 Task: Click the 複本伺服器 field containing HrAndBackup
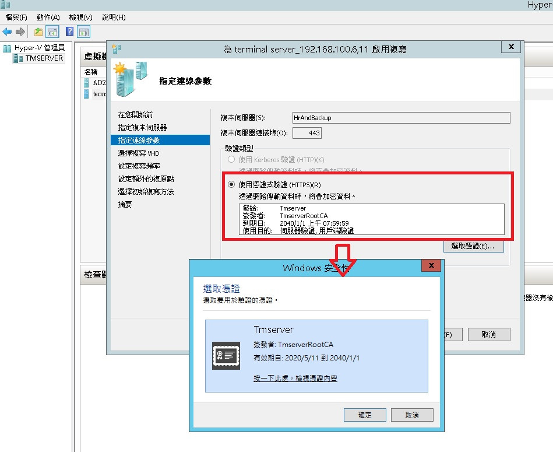pos(401,118)
